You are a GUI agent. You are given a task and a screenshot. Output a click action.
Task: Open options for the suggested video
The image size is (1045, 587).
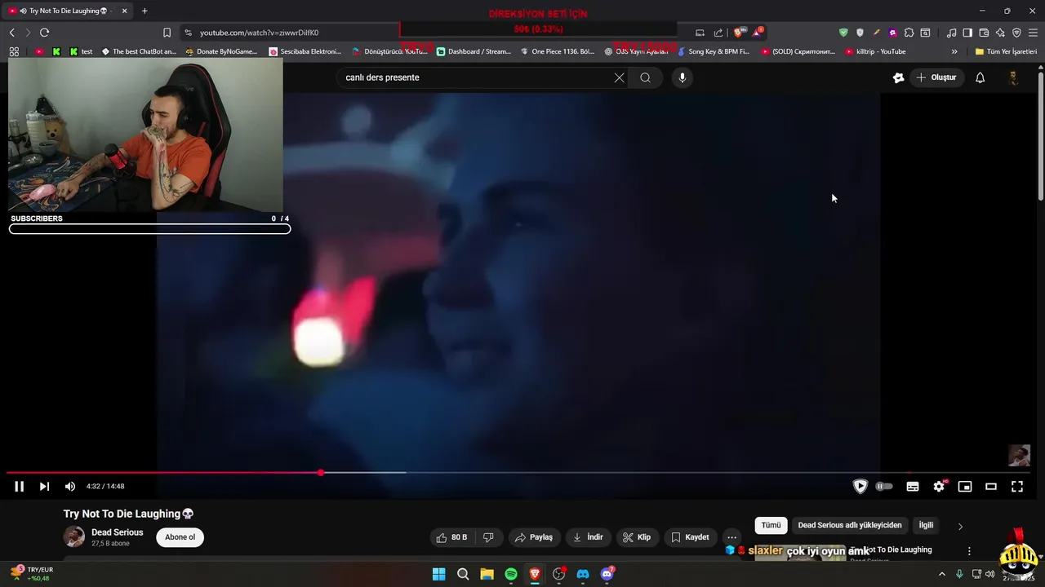pyautogui.click(x=969, y=552)
